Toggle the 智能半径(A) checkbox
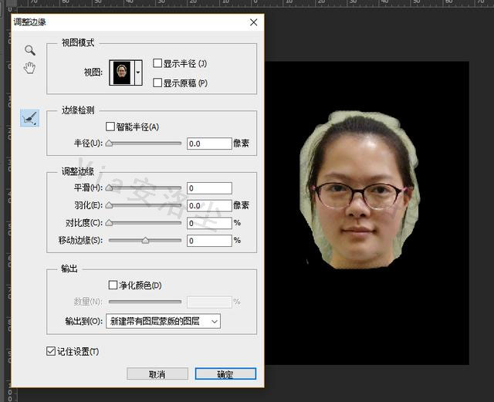Viewport: 494px width, 402px height. tap(110, 127)
